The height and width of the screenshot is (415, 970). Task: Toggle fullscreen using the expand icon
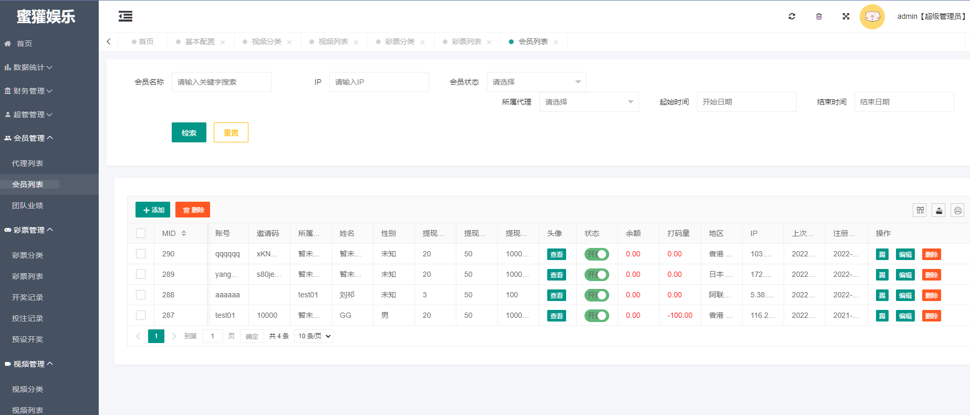coord(846,16)
